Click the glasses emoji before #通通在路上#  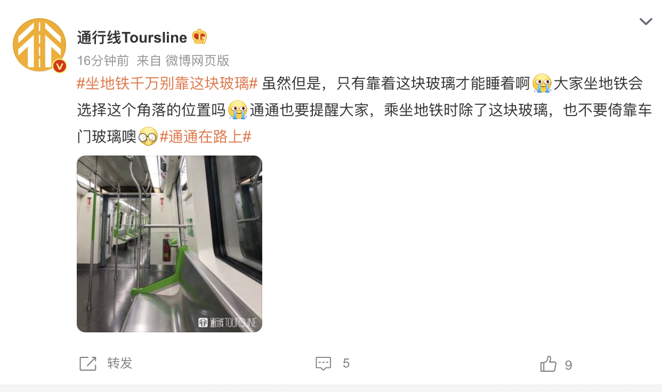coord(148,137)
